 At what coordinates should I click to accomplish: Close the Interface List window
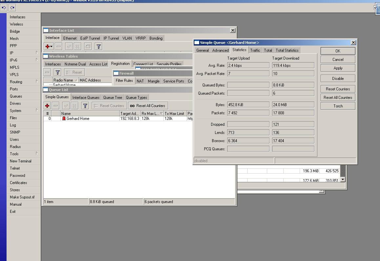233,30
